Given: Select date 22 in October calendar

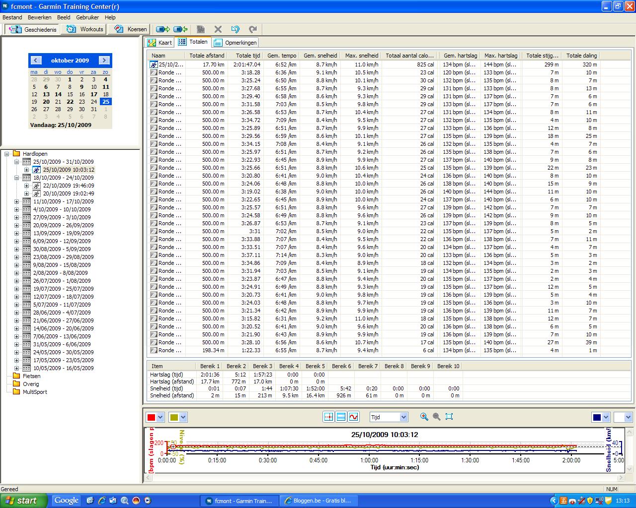Looking at the screenshot, I should pos(70,102).
